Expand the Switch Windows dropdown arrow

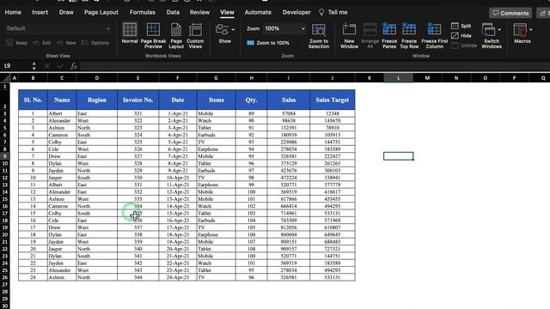coord(499,30)
